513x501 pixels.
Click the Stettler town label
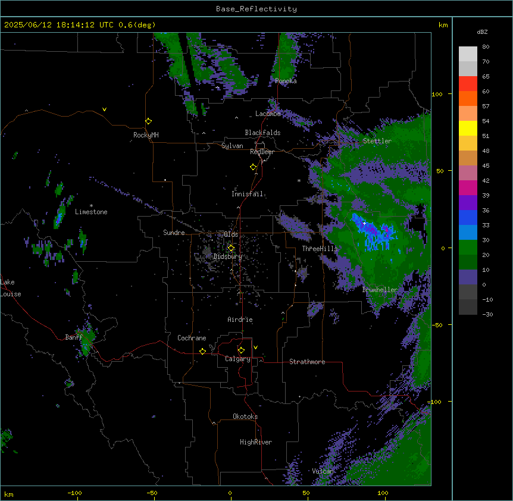tap(377, 141)
